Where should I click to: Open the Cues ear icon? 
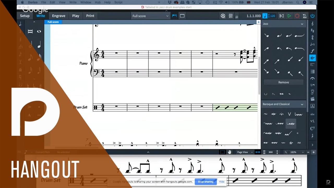tap(312, 92)
